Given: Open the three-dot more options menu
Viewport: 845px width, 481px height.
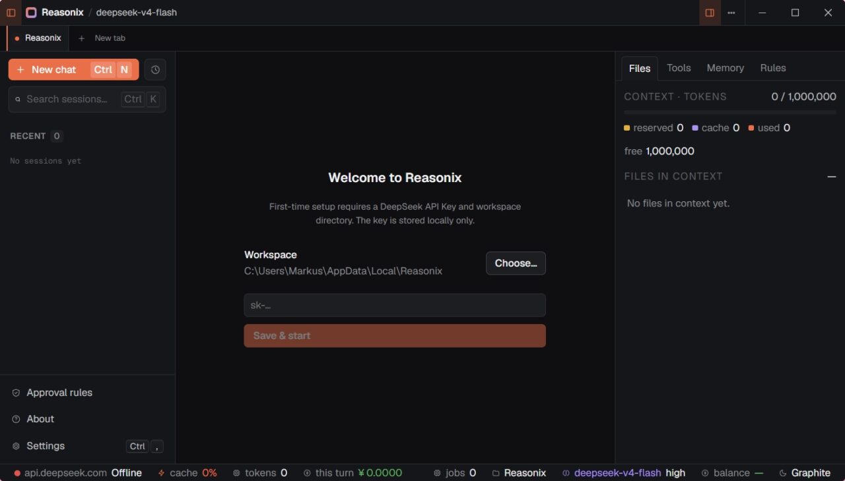Looking at the screenshot, I should (x=731, y=13).
